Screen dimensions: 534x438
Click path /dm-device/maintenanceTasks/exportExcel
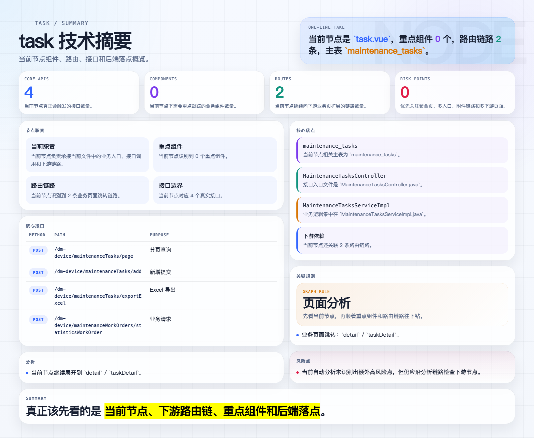click(x=98, y=296)
